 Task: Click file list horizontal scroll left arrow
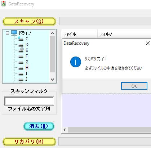pos(65,130)
